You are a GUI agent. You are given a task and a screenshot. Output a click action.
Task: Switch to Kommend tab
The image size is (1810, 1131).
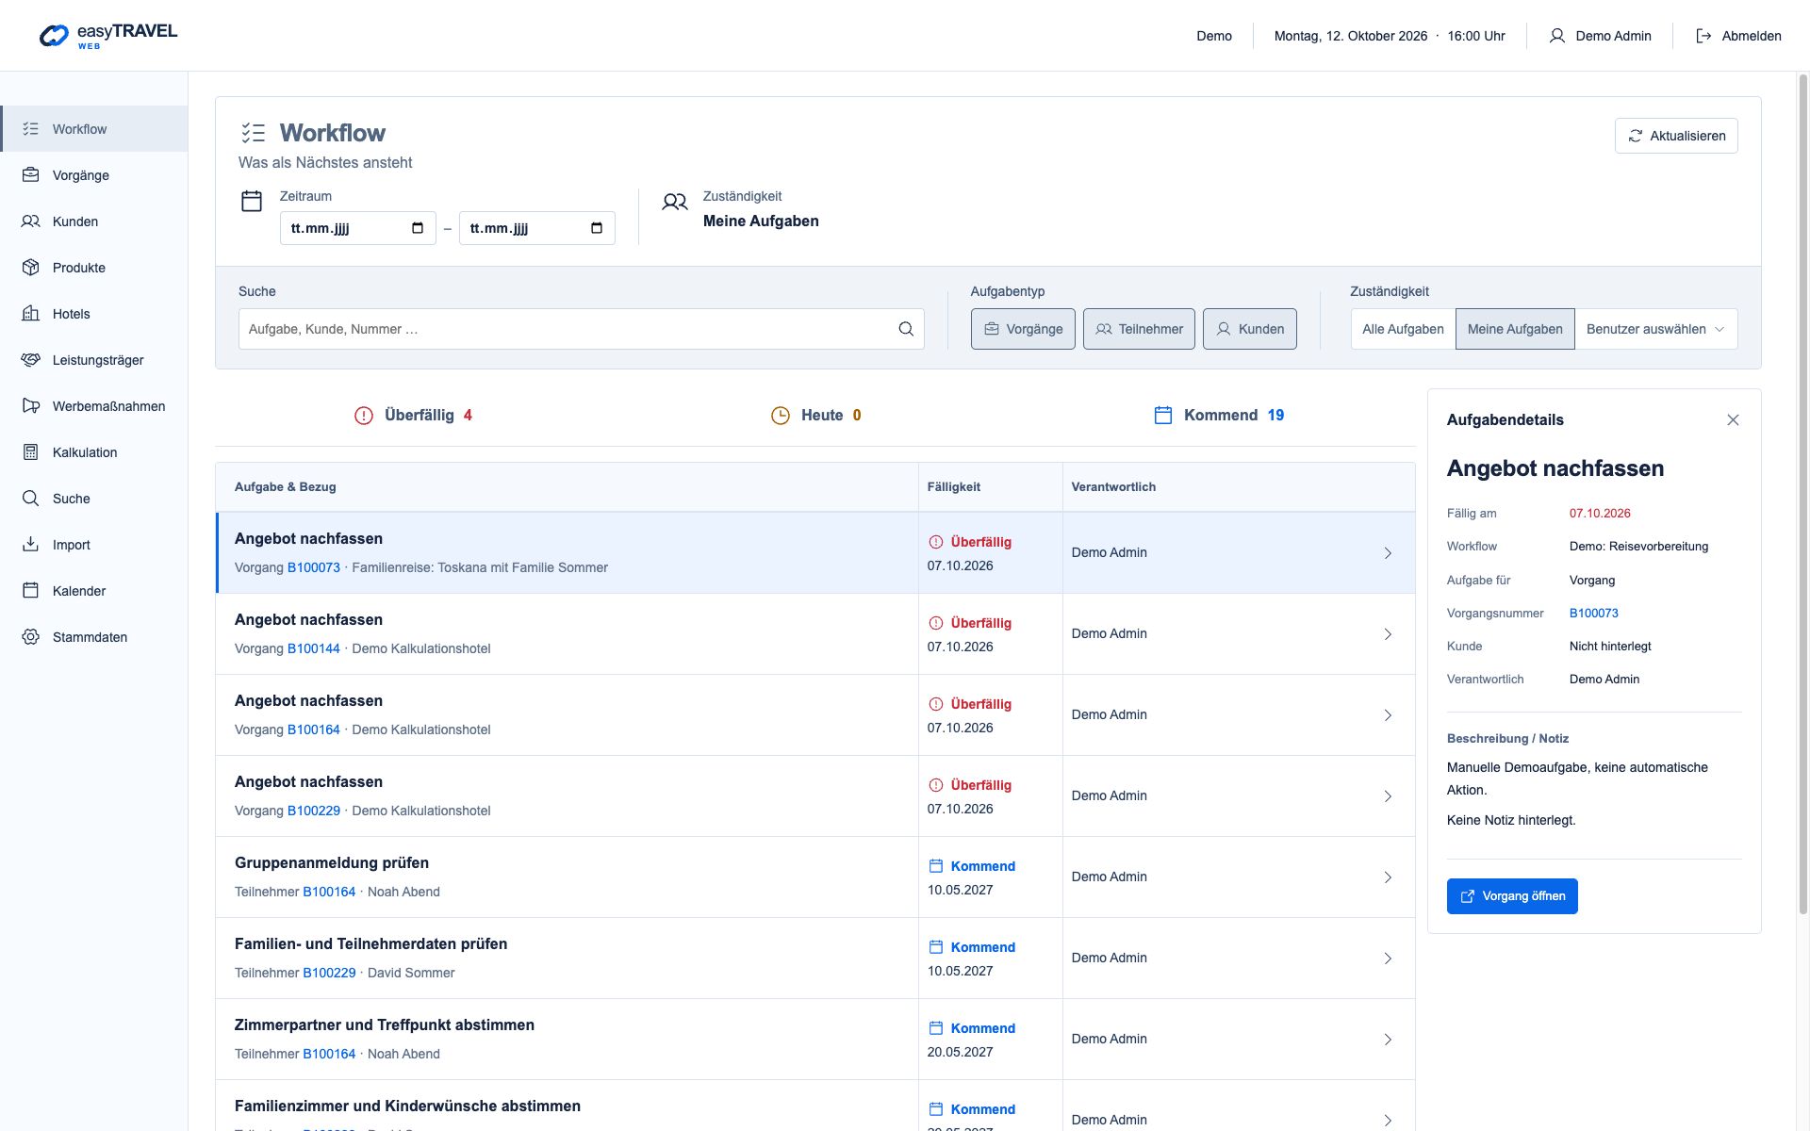point(1219,416)
